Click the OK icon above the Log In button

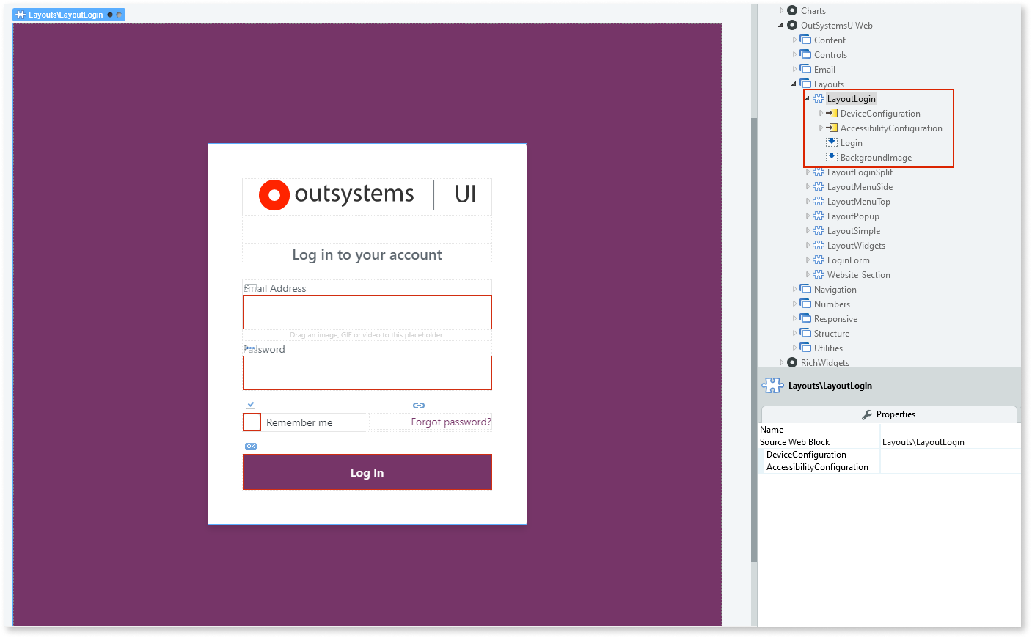coord(251,446)
